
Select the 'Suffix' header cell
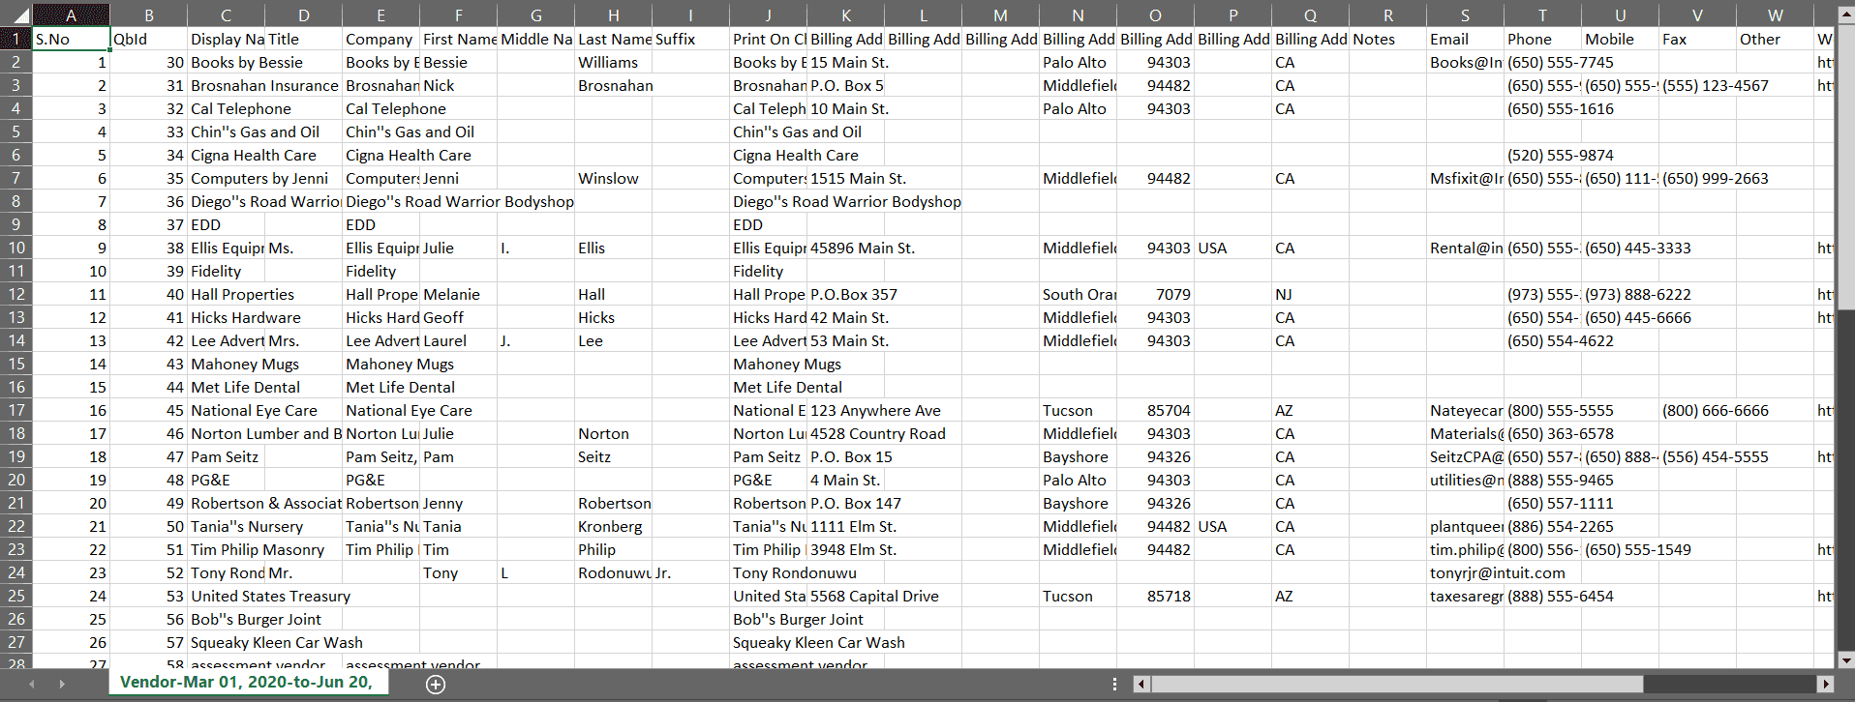click(x=690, y=39)
